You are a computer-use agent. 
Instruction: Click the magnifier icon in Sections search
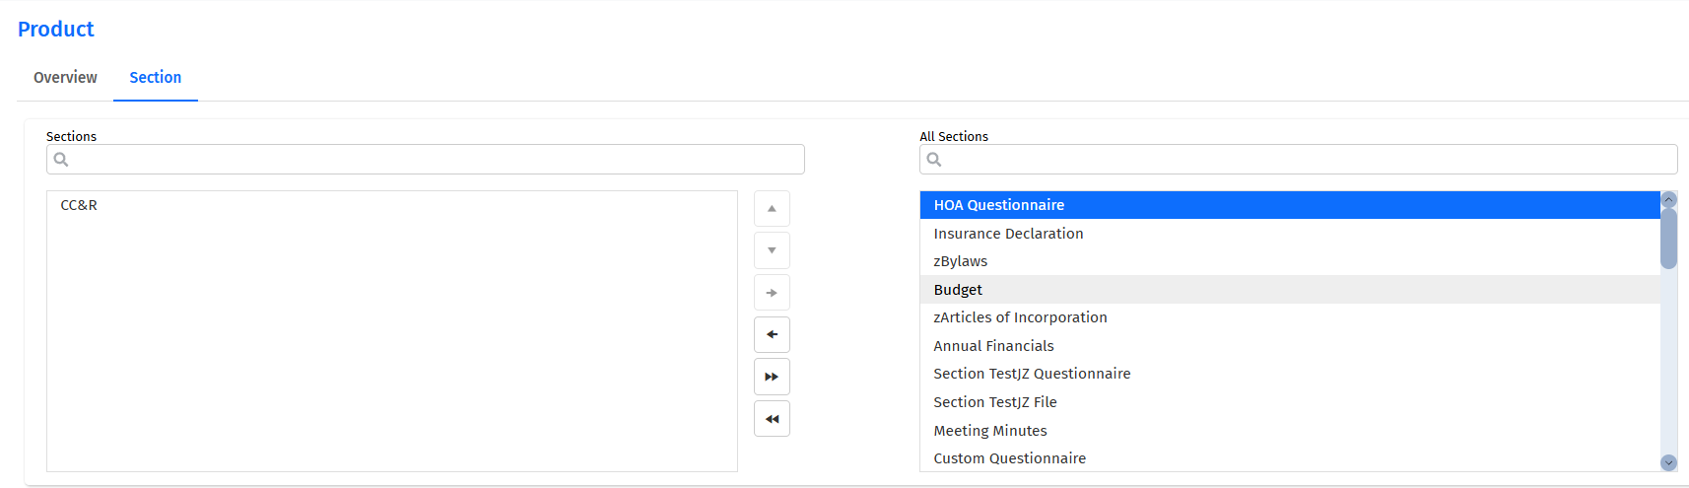point(61,160)
